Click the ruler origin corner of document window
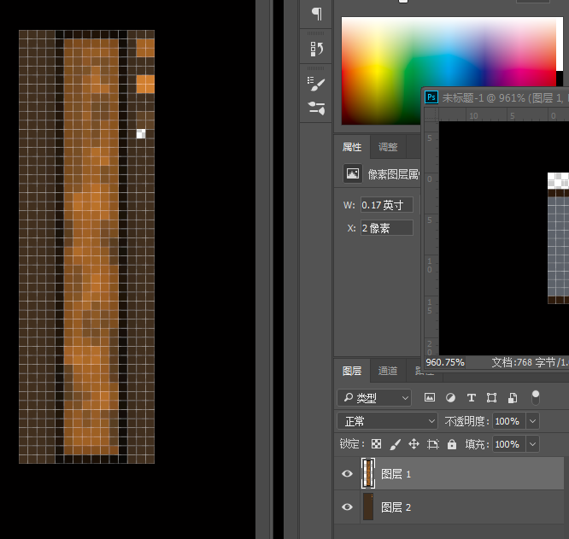 click(x=431, y=114)
